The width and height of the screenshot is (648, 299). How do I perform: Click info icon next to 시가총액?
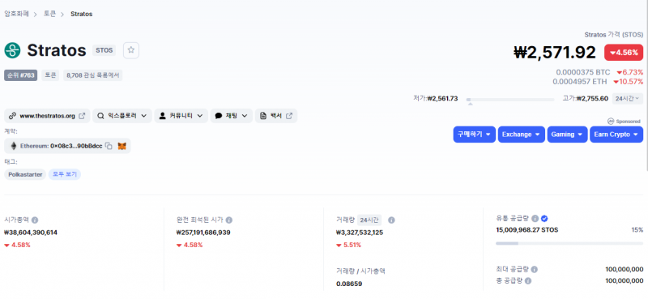click(x=35, y=220)
